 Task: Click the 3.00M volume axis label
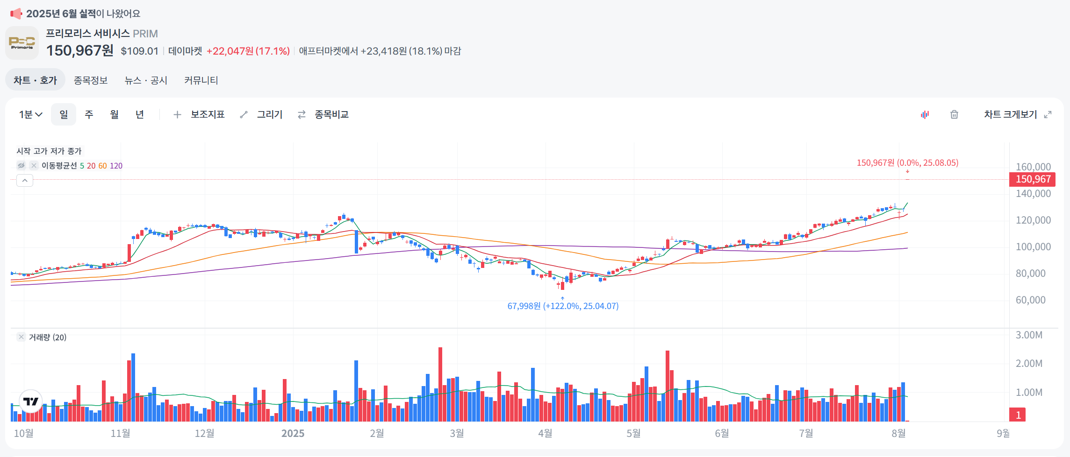[x=1029, y=335]
